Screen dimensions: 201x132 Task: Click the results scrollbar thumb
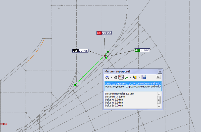click(x=159, y=100)
